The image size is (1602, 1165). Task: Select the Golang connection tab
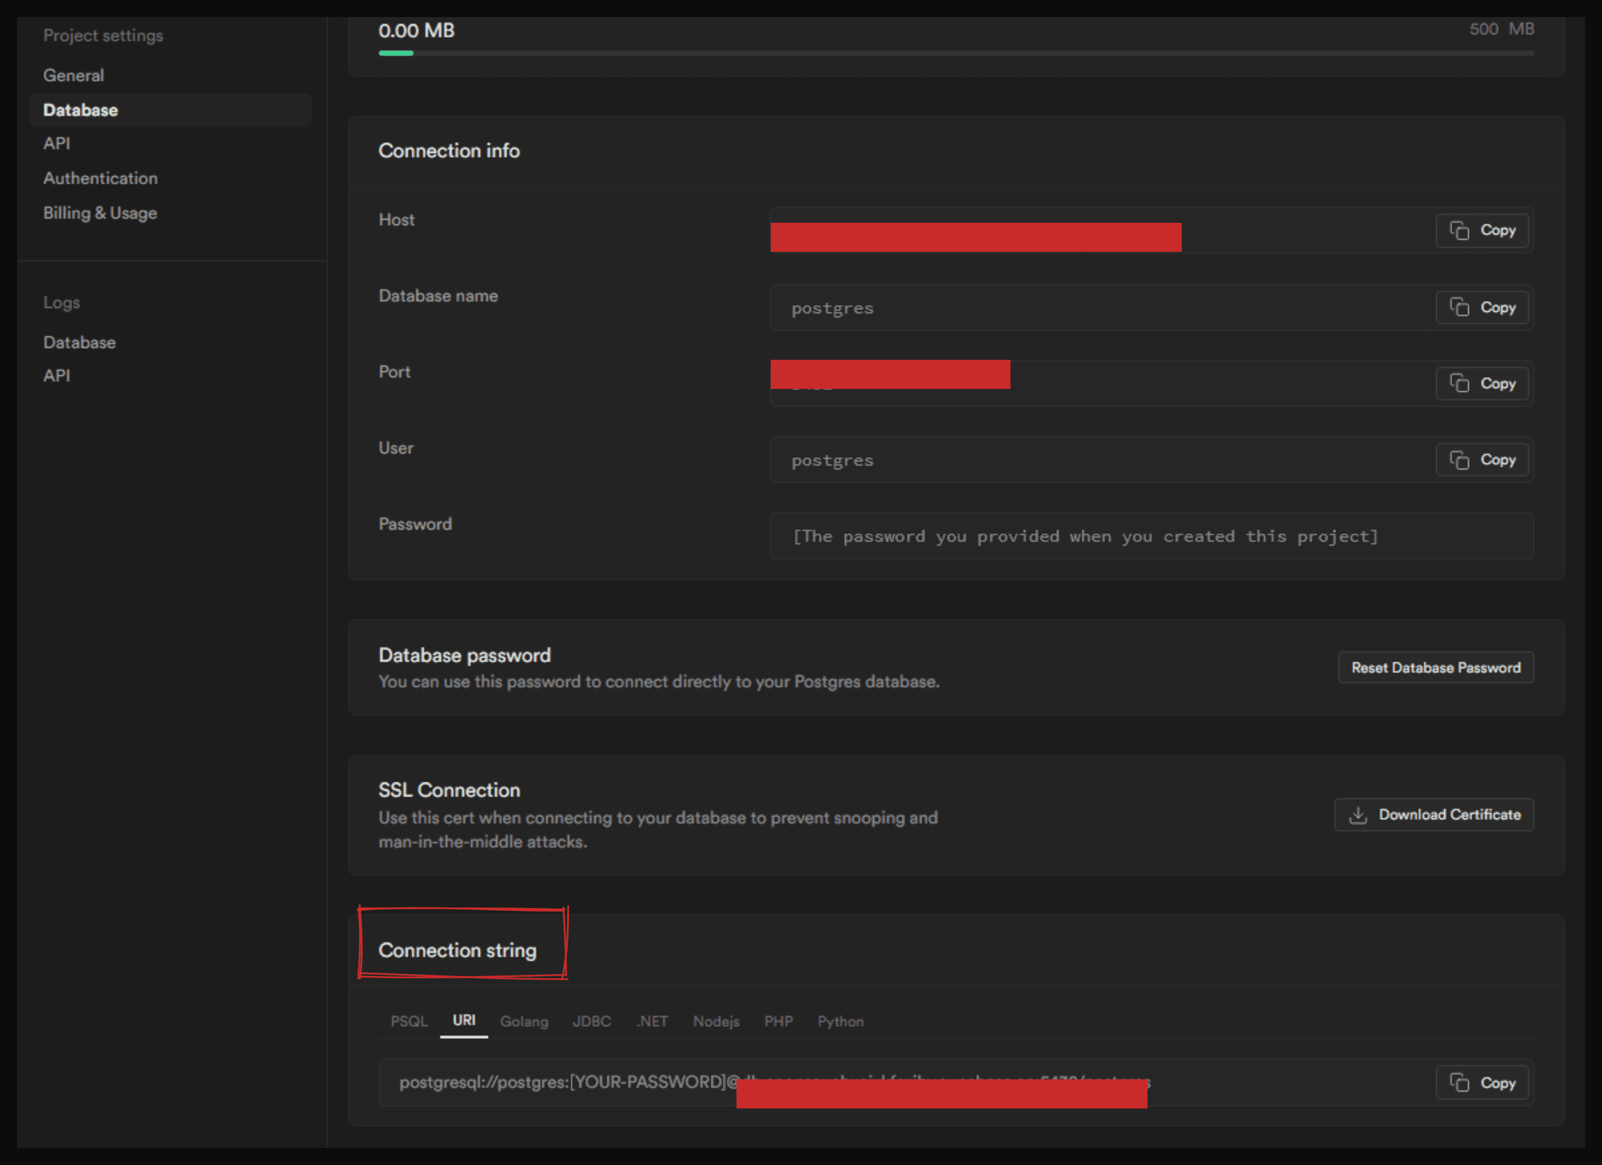click(x=524, y=1022)
